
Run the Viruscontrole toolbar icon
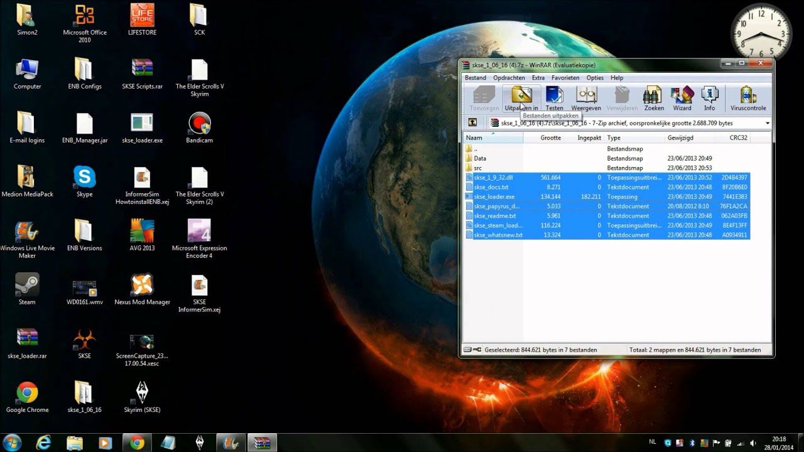[748, 99]
